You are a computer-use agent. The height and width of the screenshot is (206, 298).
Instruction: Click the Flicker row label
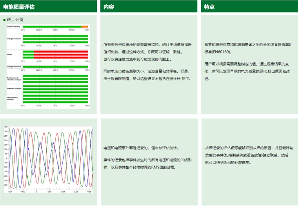[x=9, y=53]
